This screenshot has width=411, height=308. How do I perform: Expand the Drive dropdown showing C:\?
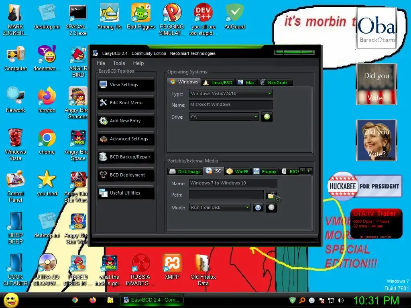pyautogui.click(x=224, y=117)
